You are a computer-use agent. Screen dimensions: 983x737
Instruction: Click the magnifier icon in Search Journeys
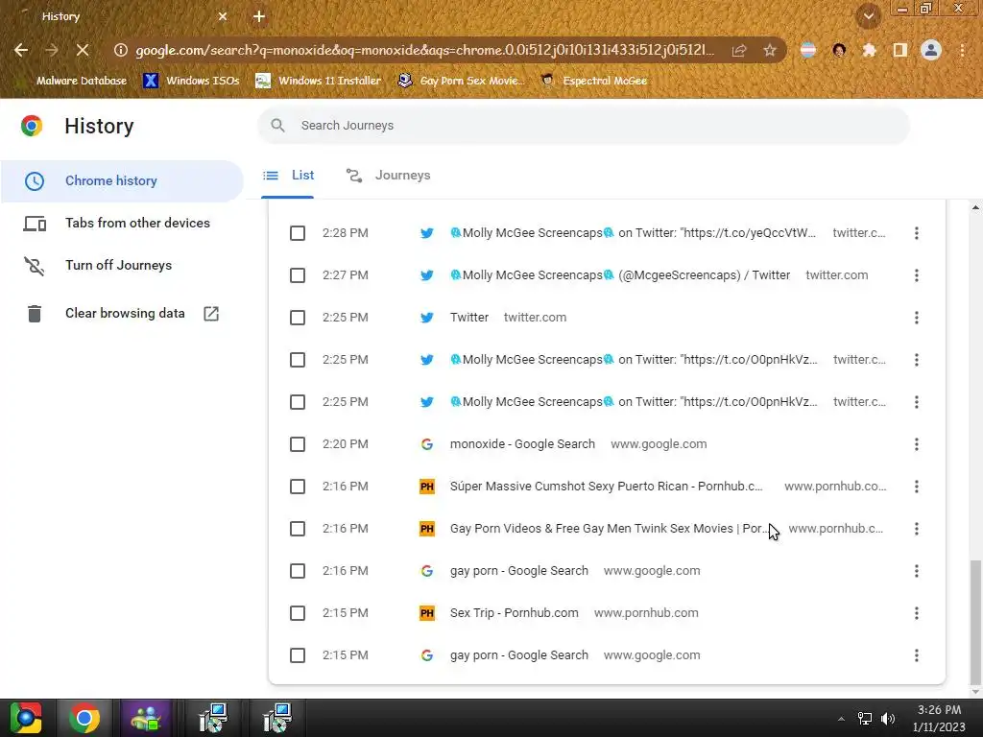277,126
